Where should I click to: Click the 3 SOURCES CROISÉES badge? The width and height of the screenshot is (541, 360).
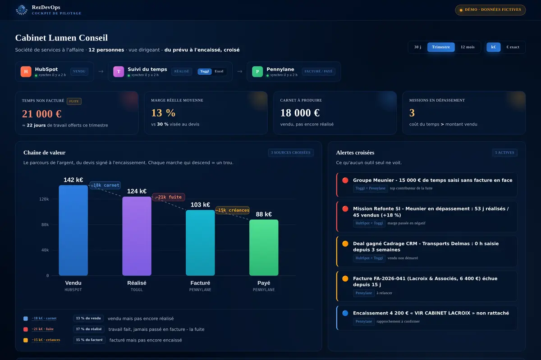pyautogui.click(x=291, y=153)
